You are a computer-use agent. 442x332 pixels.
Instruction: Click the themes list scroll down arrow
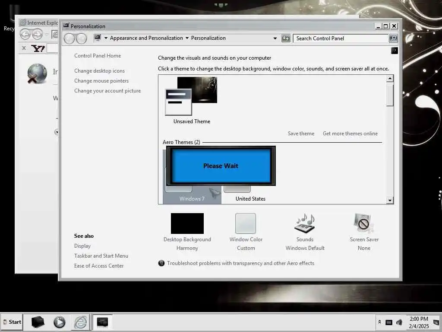(390, 200)
